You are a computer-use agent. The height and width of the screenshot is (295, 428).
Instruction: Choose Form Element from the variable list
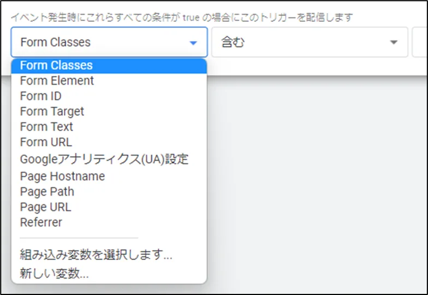click(x=57, y=81)
